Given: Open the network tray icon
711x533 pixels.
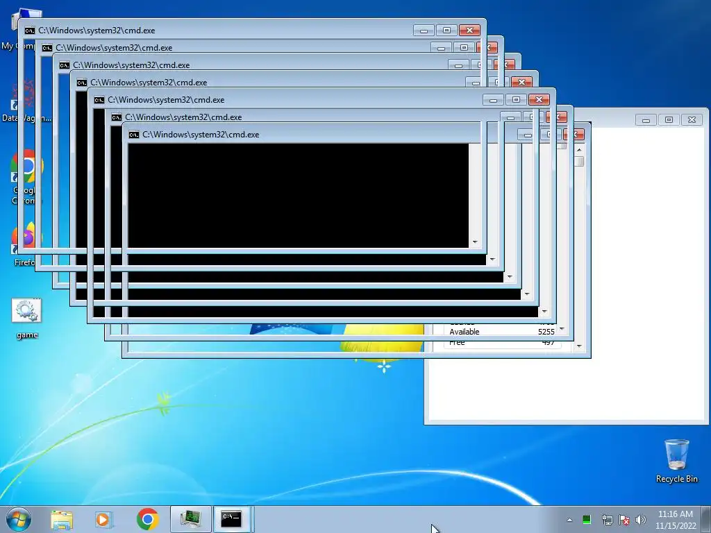Looking at the screenshot, I should (607, 520).
